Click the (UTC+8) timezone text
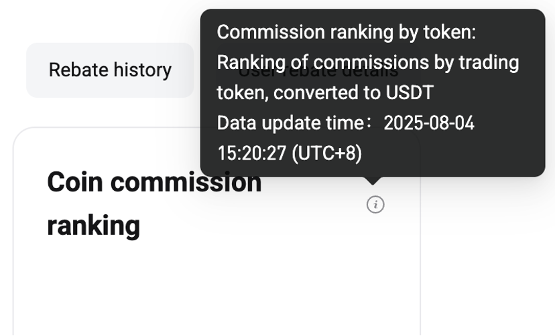This screenshot has width=555, height=336. pos(327,153)
